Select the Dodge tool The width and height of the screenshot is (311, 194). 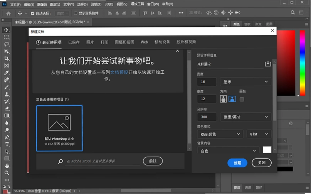(x=6, y=130)
